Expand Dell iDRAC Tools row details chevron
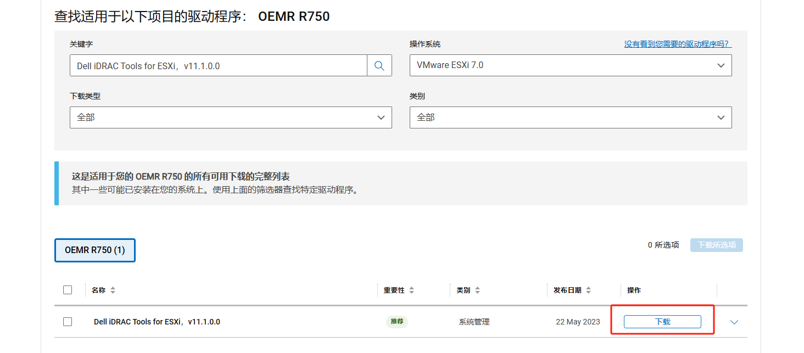Screen dimensions: 804x353 tap(734, 322)
